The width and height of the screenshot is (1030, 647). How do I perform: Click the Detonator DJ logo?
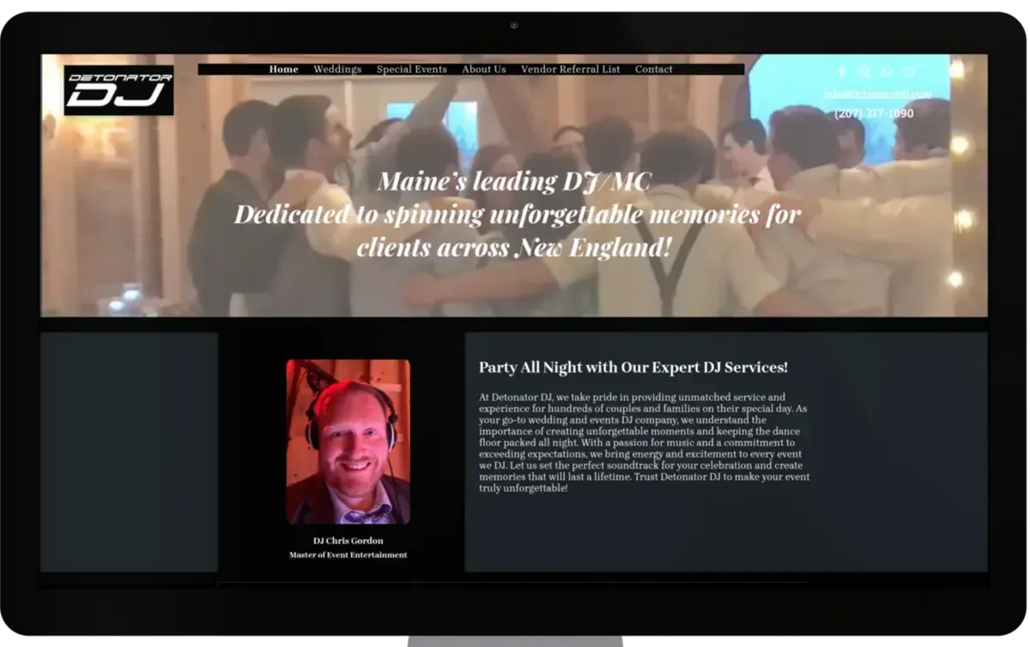(118, 90)
